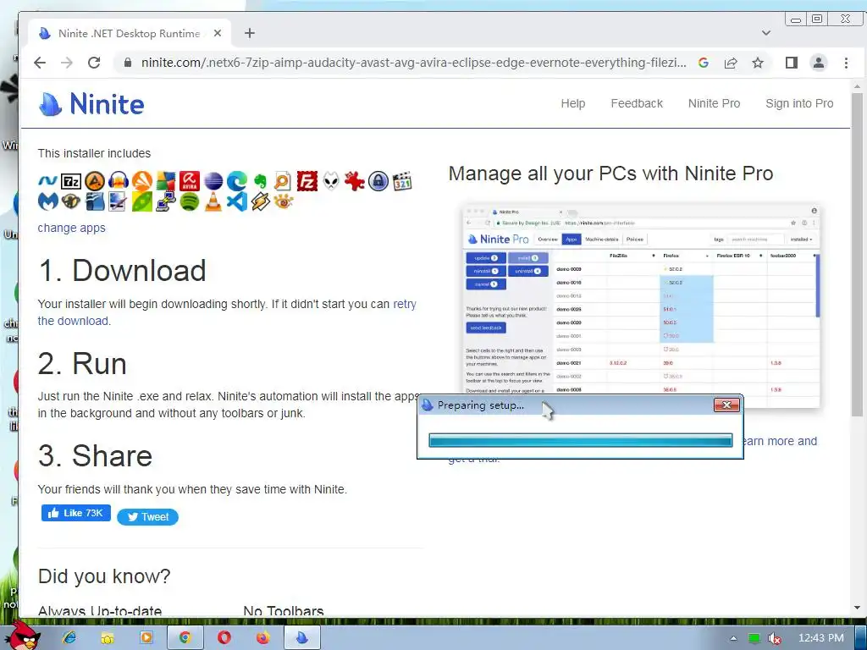Close the Preparing setup dialog

726,405
